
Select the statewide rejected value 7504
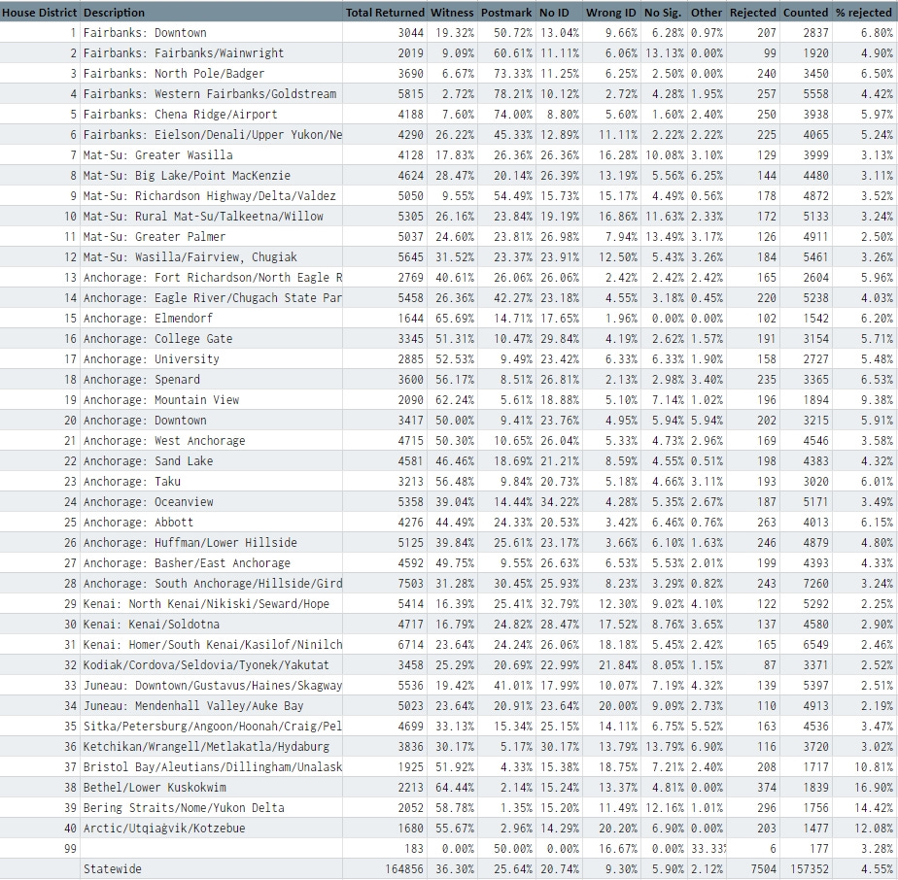764,868
